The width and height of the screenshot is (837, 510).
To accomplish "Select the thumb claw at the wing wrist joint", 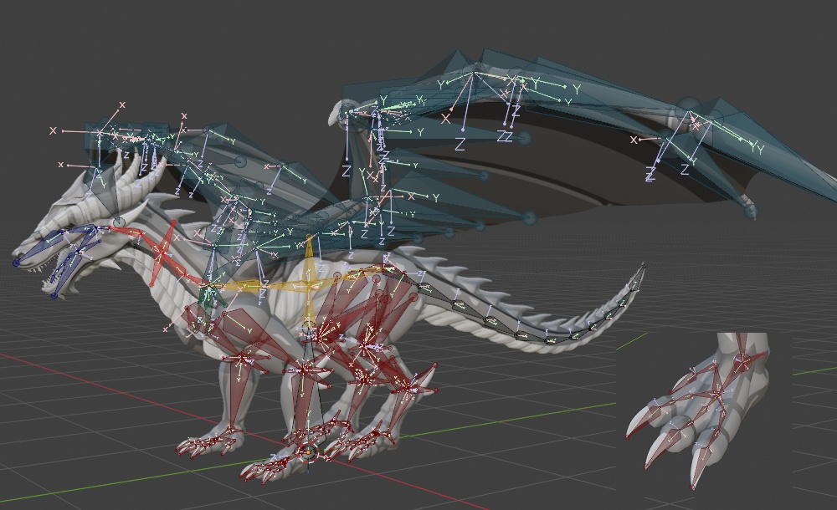I will (337, 115).
